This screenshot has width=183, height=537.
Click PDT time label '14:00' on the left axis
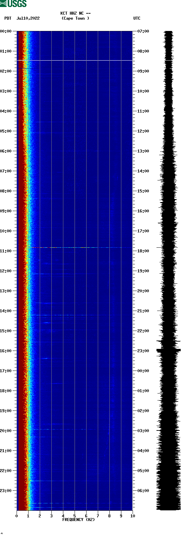point(6,311)
